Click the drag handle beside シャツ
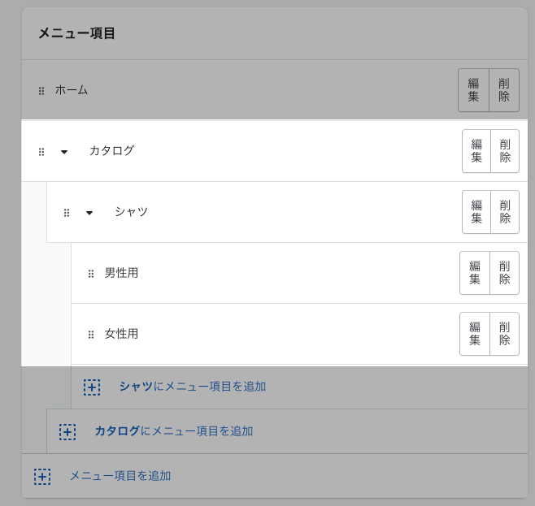 click(67, 213)
